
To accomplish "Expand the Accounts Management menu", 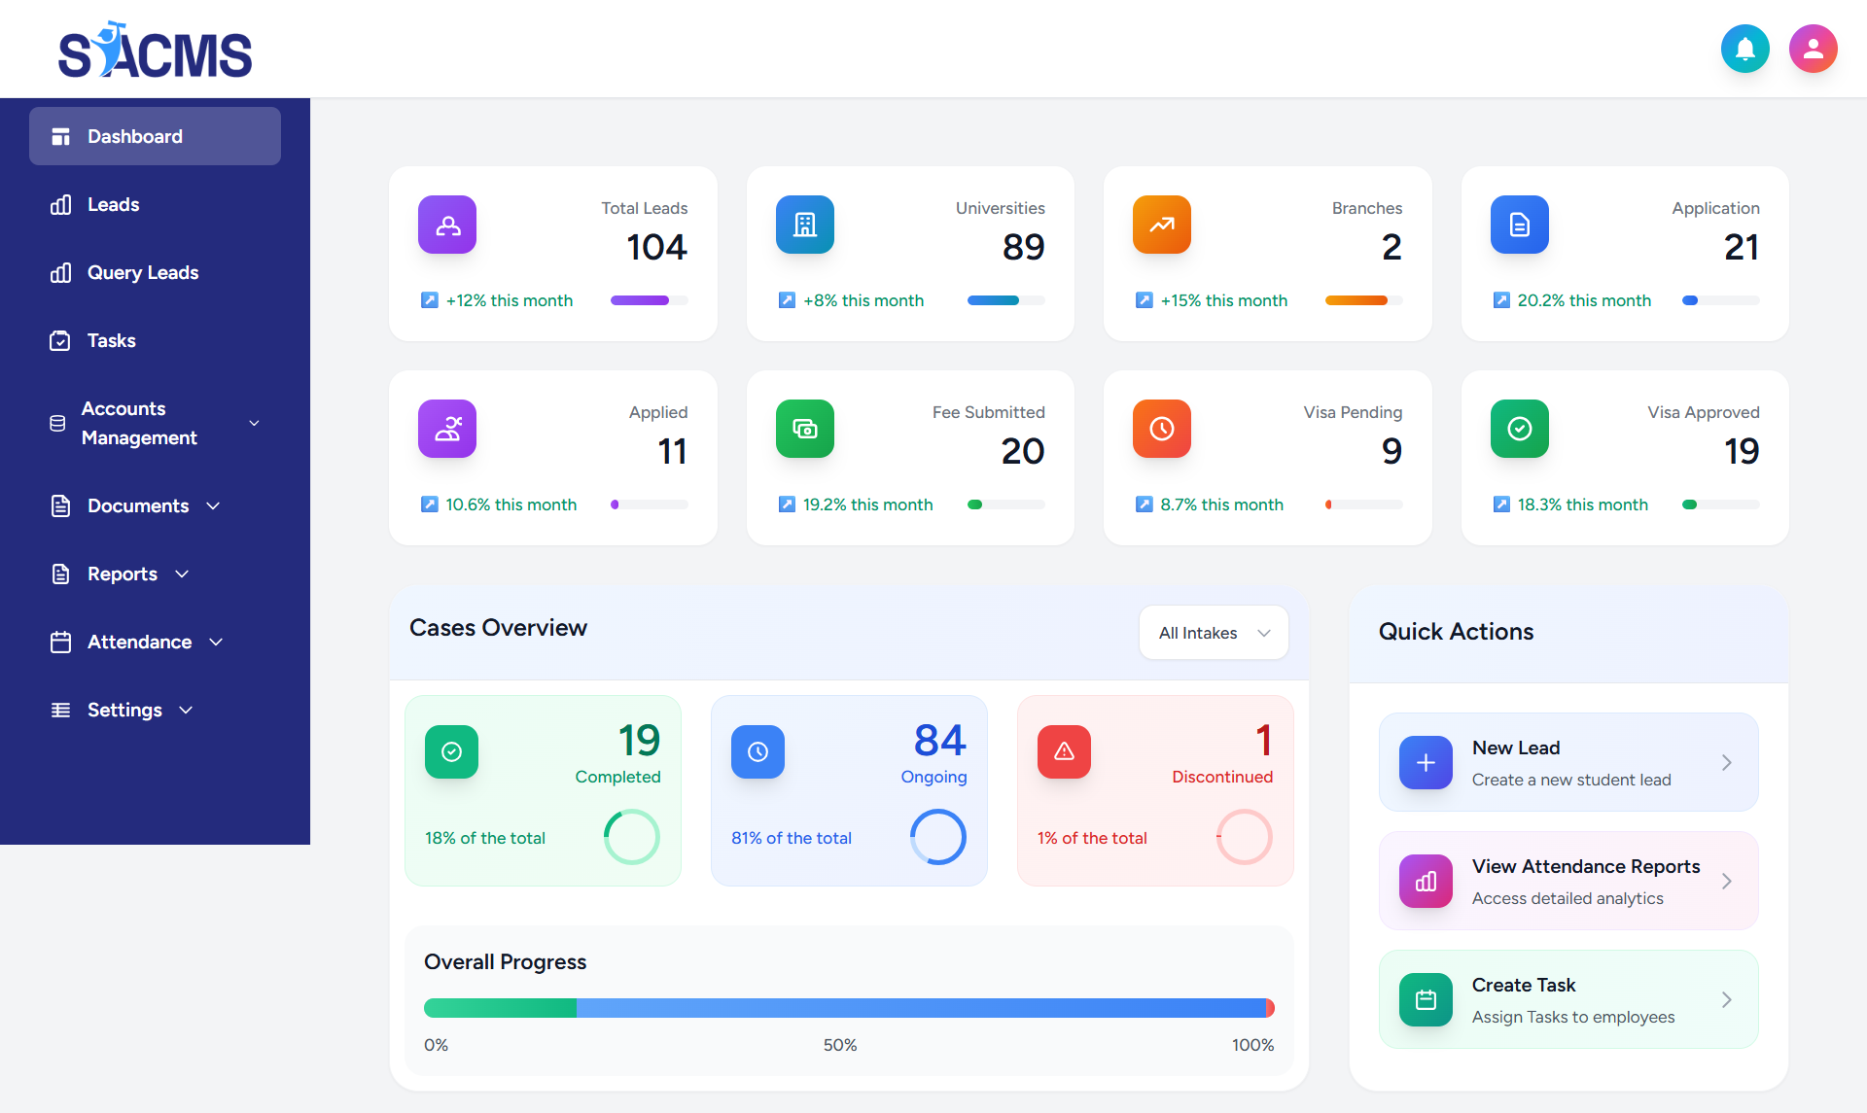I will pyautogui.click(x=156, y=423).
